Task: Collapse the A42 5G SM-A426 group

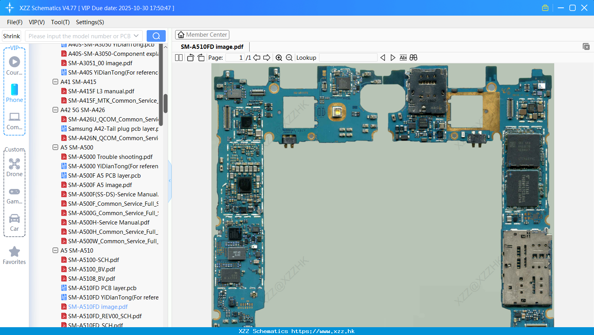Action: [55, 110]
